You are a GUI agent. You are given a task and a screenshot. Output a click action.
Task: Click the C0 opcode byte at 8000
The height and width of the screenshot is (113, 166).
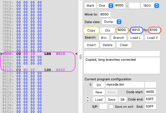click(19, 54)
